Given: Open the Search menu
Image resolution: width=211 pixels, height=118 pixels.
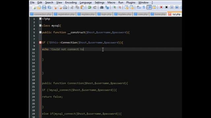Looking at the screenshot, I should (49, 3).
